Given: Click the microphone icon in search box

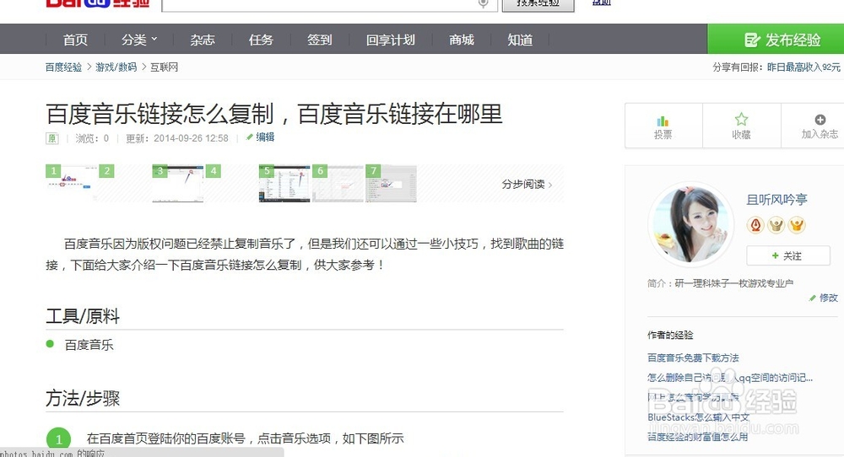Looking at the screenshot, I should (x=484, y=3).
